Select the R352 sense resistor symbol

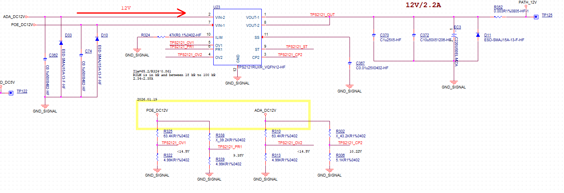pyautogui.click(x=498, y=17)
